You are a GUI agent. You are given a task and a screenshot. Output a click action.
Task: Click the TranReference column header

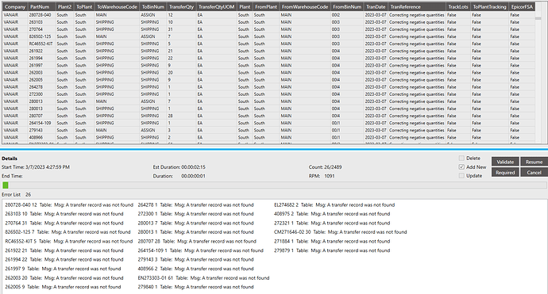pos(417,6)
